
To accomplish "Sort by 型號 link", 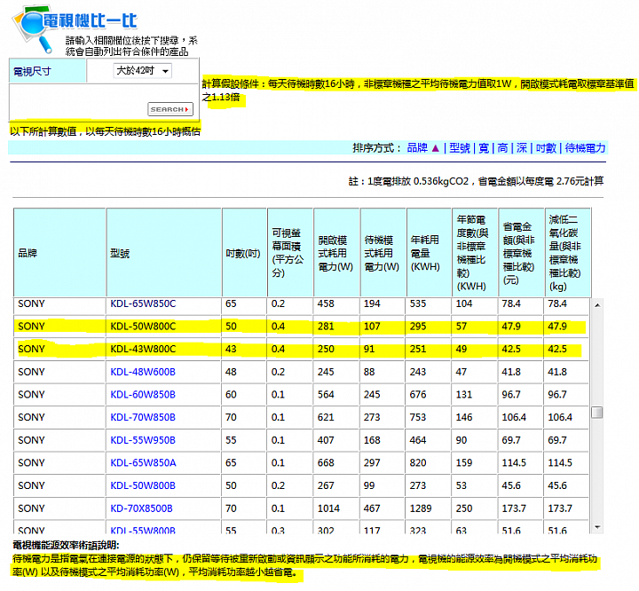I will click(460, 147).
